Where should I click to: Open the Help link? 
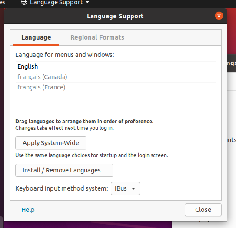point(28,210)
